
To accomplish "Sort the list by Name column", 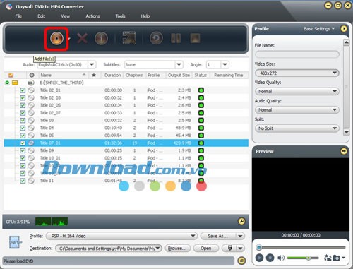I will click(x=62, y=75).
